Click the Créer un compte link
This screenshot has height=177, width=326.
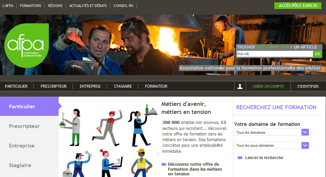coord(268,86)
